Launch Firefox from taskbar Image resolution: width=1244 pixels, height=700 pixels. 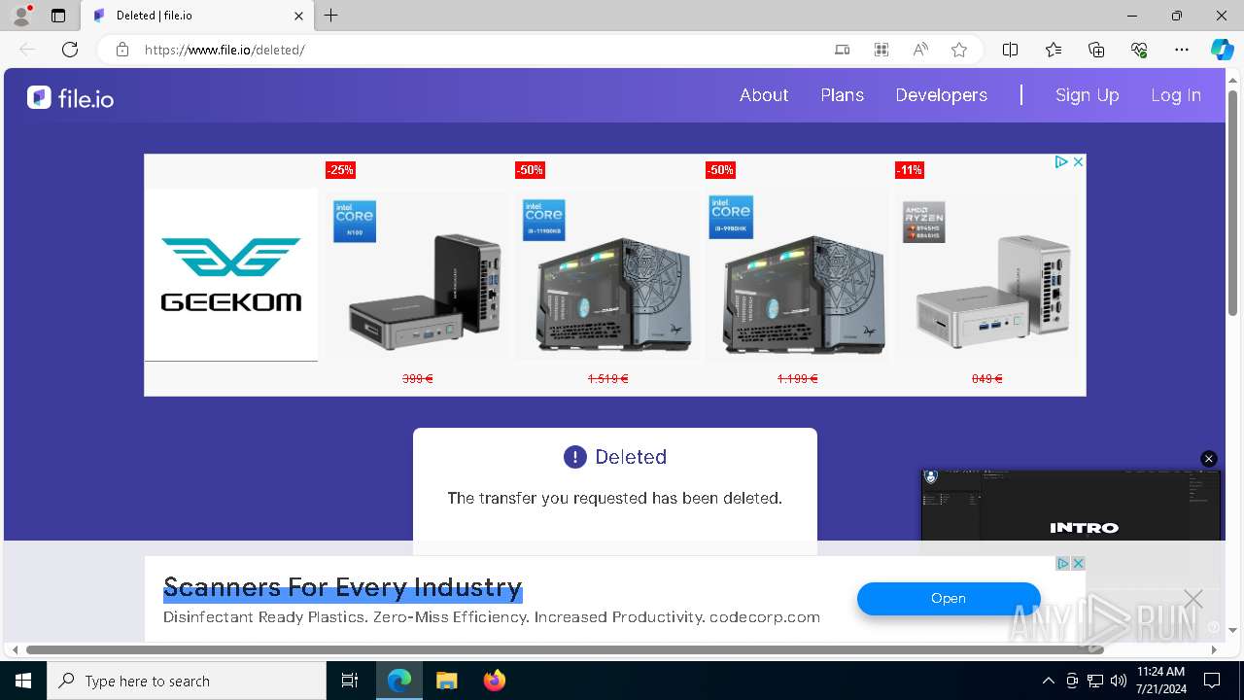(x=494, y=681)
